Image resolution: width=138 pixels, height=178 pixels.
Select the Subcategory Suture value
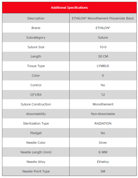[103, 37]
